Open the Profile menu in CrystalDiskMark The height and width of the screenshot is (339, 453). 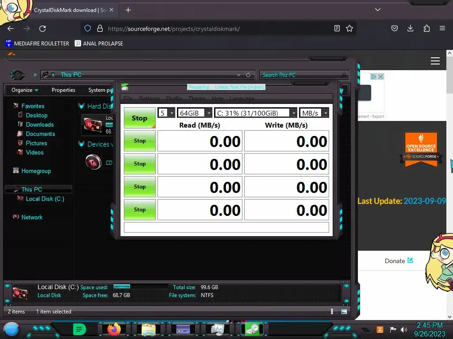(x=174, y=98)
